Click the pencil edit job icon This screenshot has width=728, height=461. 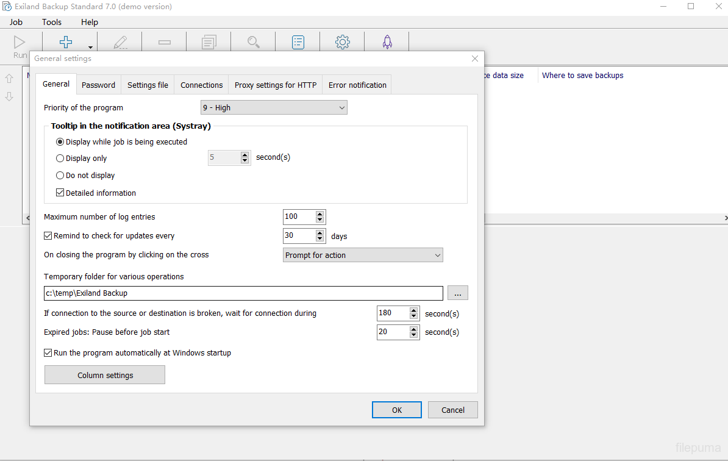point(121,42)
